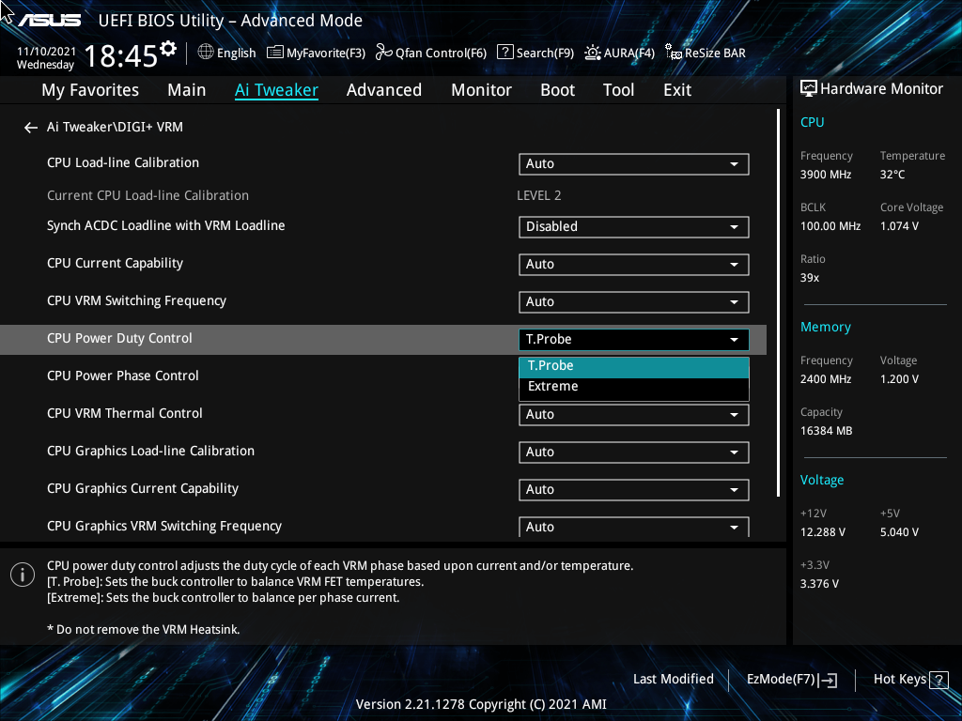The width and height of the screenshot is (962, 721).
Task: Click the clock settings gear icon
Action: point(167,49)
